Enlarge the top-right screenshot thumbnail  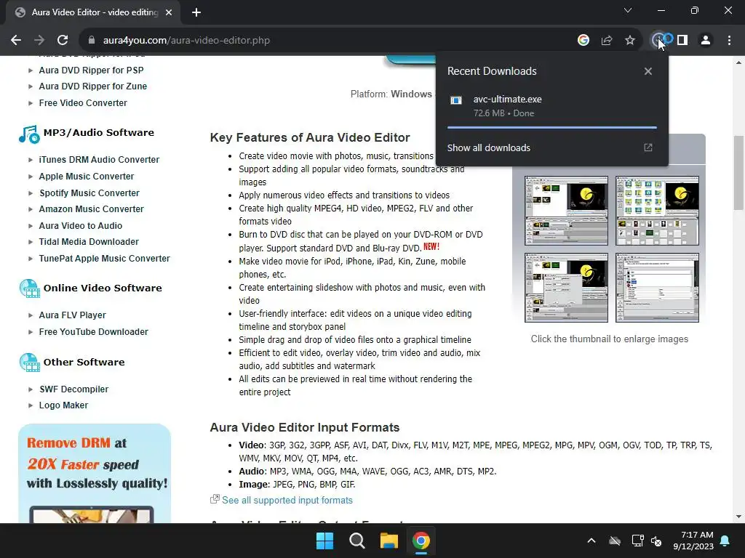point(657,211)
